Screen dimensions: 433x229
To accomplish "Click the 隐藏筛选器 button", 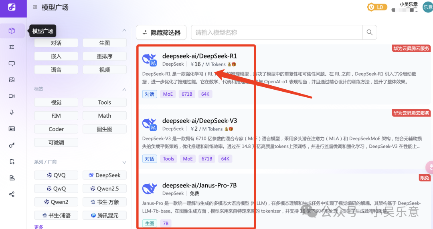I will pyautogui.click(x=161, y=32).
